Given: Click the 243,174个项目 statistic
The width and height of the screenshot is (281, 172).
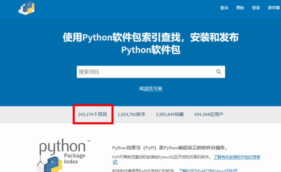Looking at the screenshot, I should click(x=92, y=114).
